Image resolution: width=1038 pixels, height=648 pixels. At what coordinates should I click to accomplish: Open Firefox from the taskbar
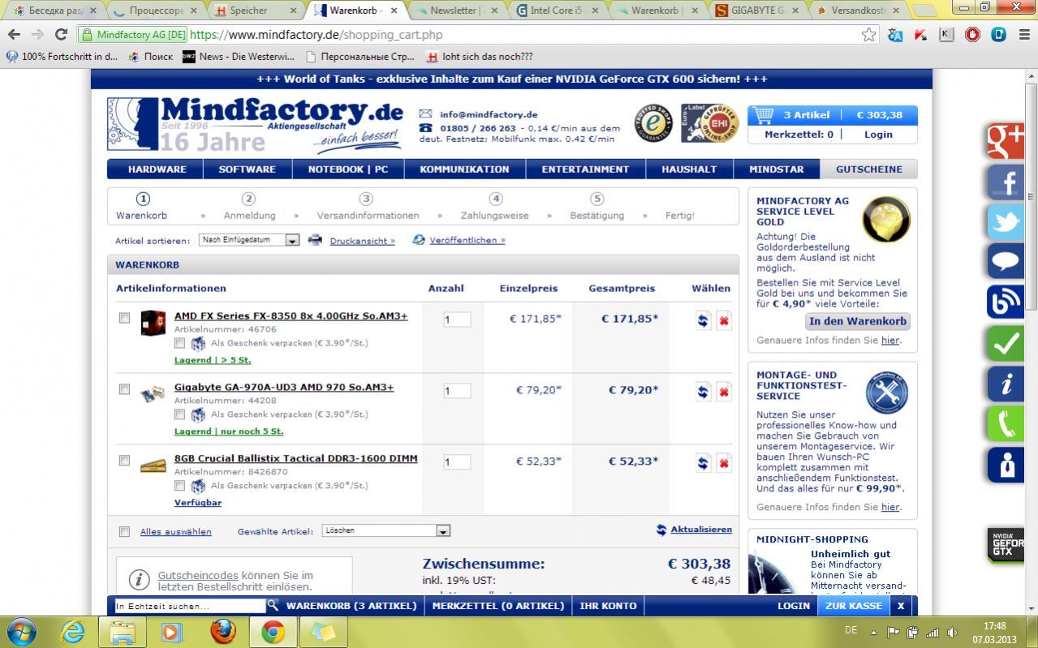point(223,632)
